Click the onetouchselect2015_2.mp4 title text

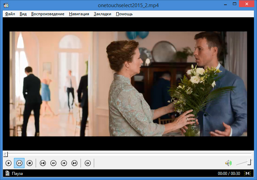(x=128, y=5)
